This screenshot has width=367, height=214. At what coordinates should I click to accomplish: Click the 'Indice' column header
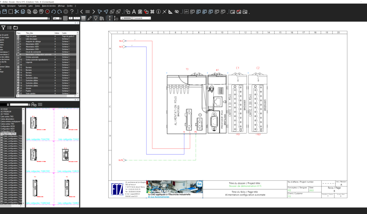(x=57, y=33)
